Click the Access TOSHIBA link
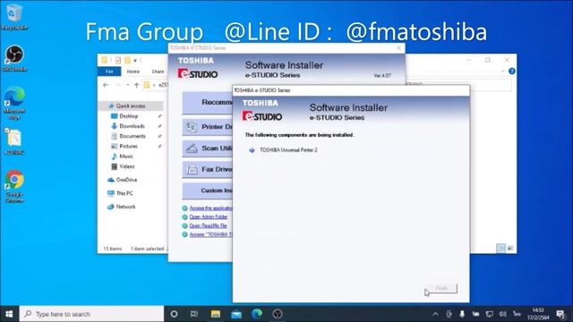This screenshot has height=322, width=573. (x=210, y=234)
